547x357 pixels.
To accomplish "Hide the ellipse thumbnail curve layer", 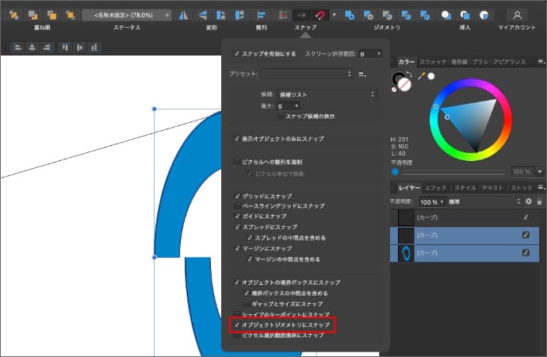I will point(526,254).
